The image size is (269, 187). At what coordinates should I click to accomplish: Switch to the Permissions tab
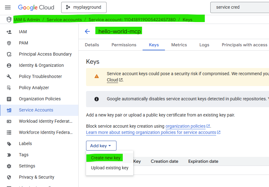124,45
